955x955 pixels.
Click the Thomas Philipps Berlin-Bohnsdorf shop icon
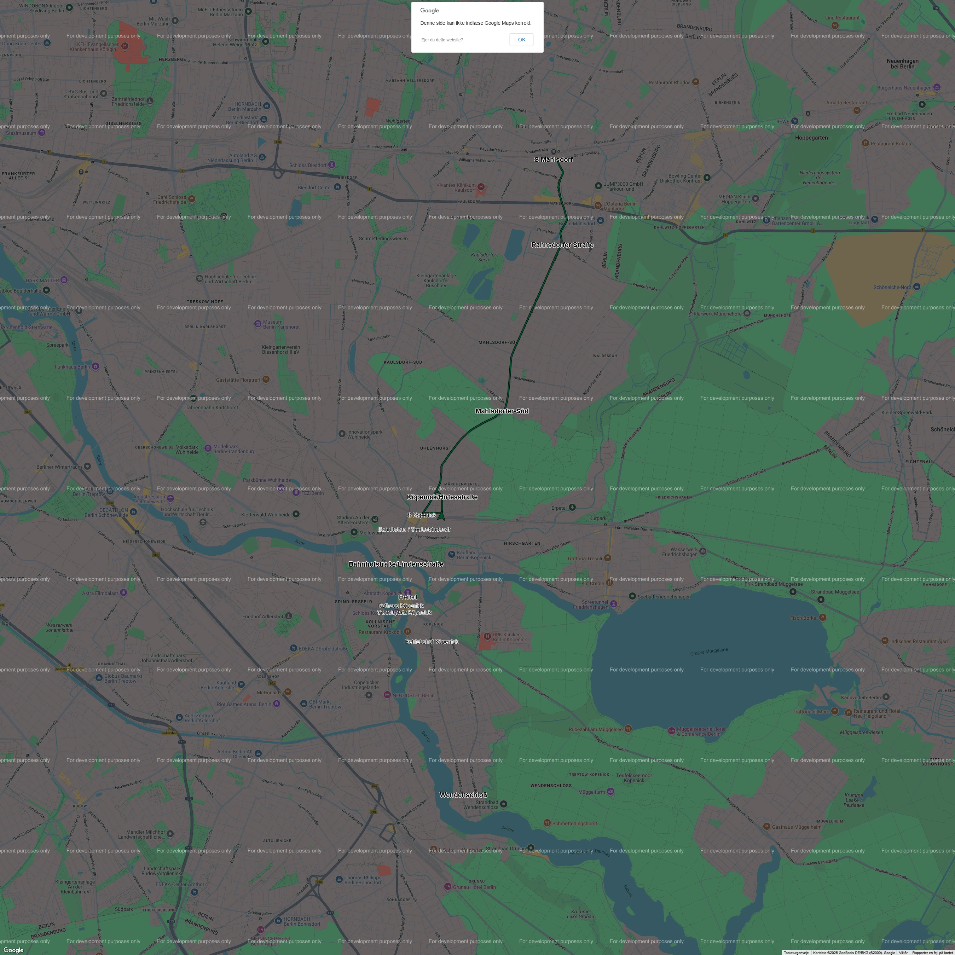[x=338, y=879]
